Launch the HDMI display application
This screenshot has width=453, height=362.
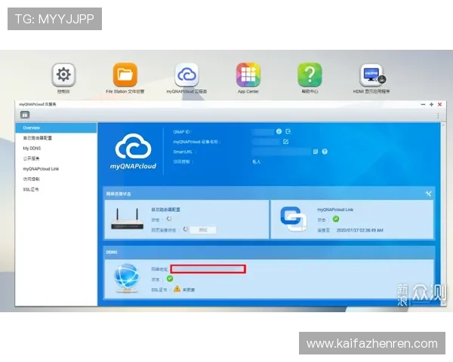tap(371, 75)
